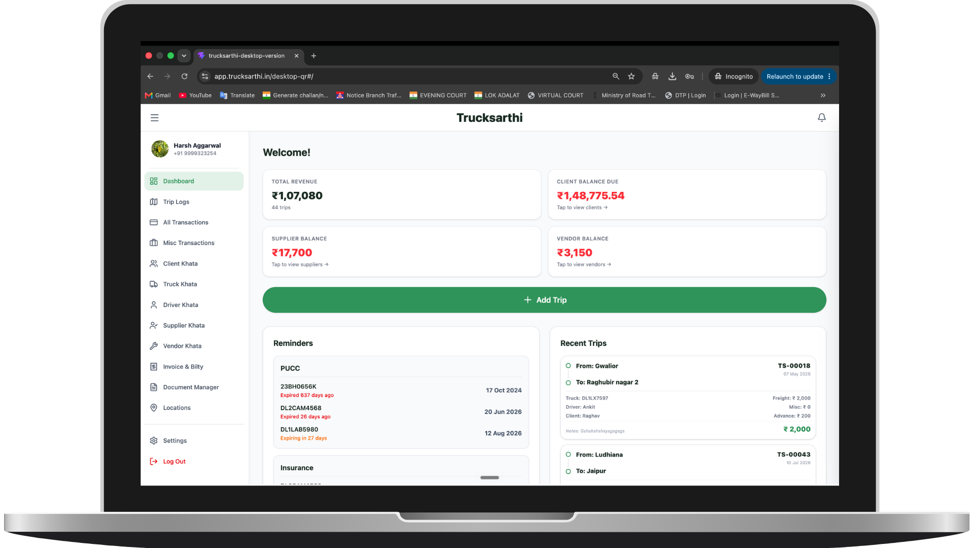Open recent trip TS-00018 card
Viewport: 974px width, 548px height.
pyautogui.click(x=688, y=397)
